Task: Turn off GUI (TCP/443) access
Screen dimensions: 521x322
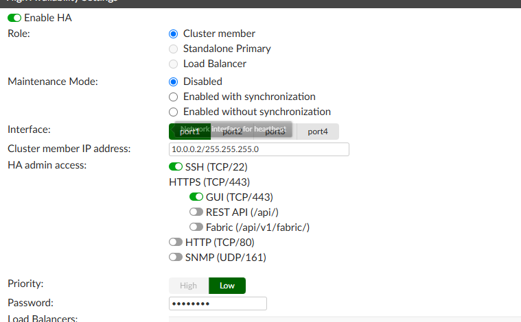Action: pyautogui.click(x=196, y=197)
